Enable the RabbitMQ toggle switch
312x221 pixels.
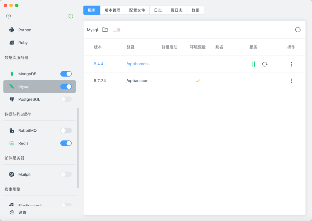pyautogui.click(x=66, y=130)
